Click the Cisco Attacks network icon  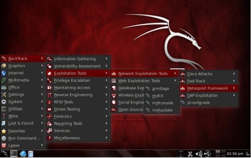tap(183, 74)
